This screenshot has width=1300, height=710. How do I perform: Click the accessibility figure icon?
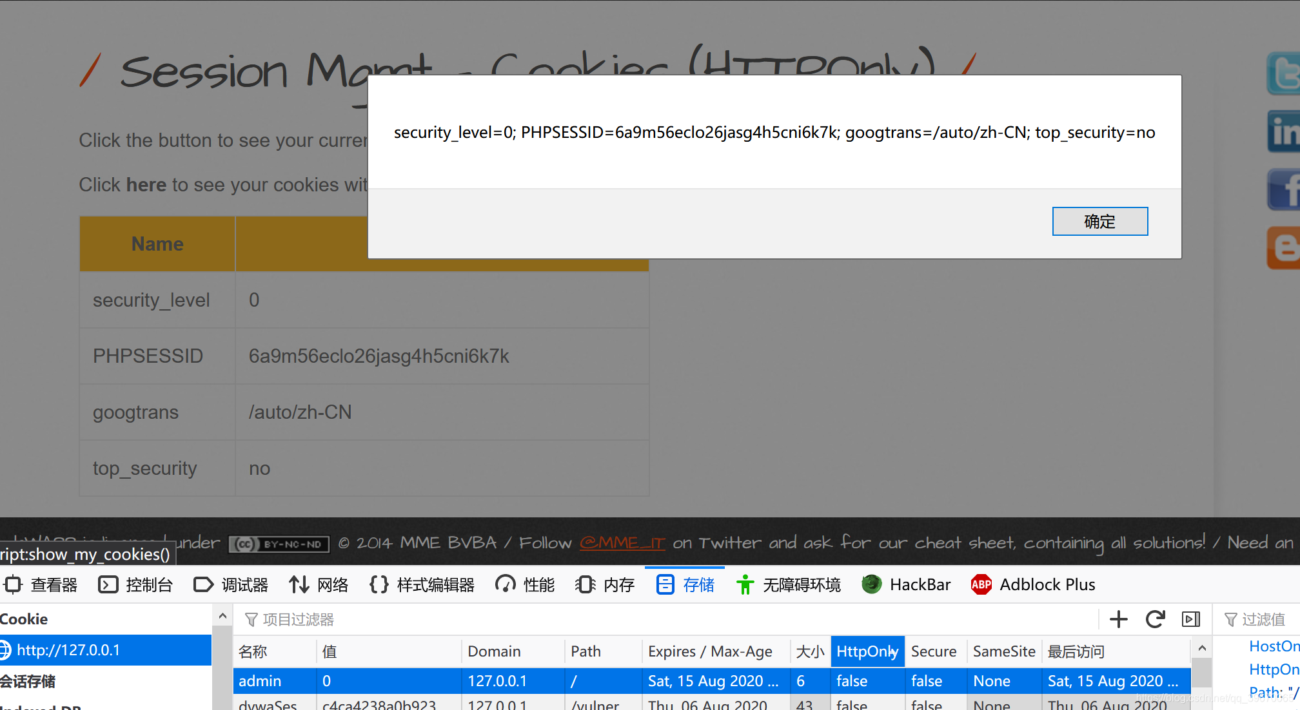[x=745, y=584]
